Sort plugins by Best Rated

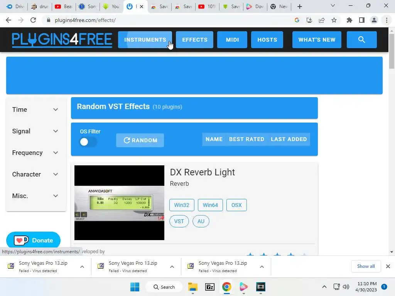(x=246, y=139)
